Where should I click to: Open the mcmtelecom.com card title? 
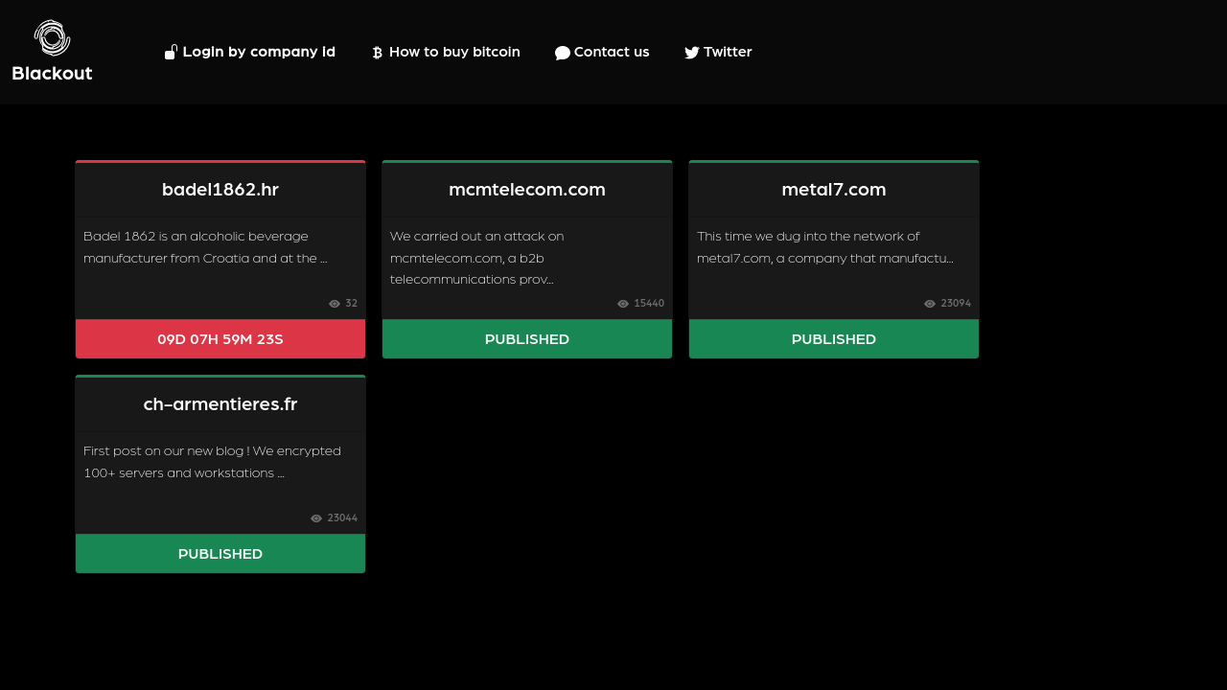[527, 190]
